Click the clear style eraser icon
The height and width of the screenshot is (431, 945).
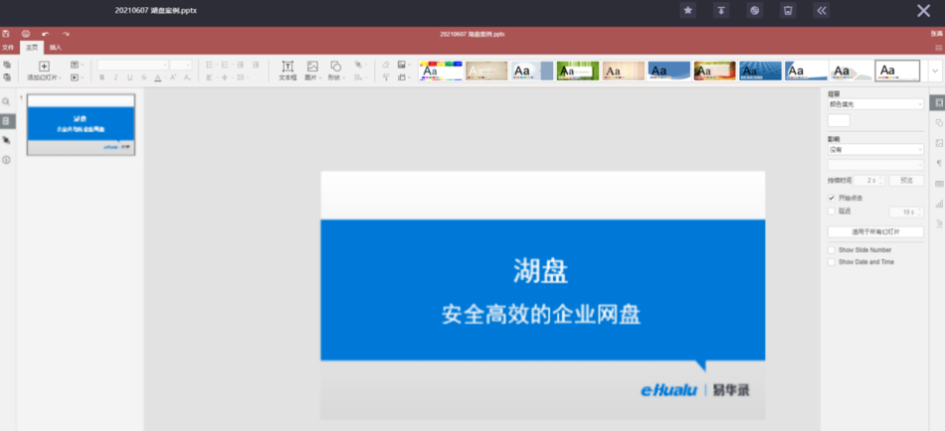click(x=386, y=65)
